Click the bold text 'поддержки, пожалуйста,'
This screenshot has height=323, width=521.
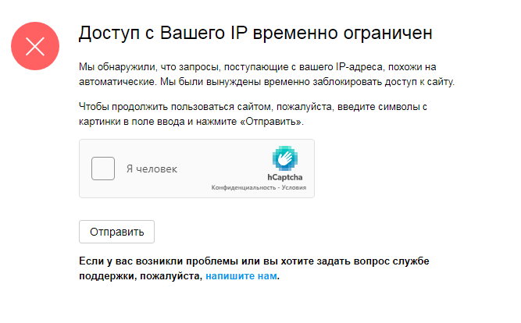141,276
